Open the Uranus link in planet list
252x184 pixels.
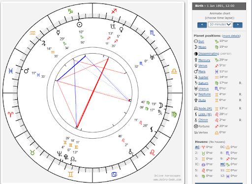(203, 89)
